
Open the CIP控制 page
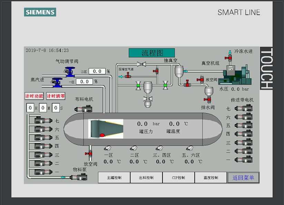(x=178, y=177)
